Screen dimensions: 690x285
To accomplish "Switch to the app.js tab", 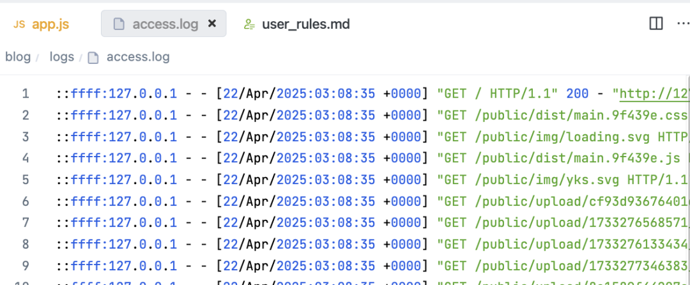I will click(x=50, y=24).
